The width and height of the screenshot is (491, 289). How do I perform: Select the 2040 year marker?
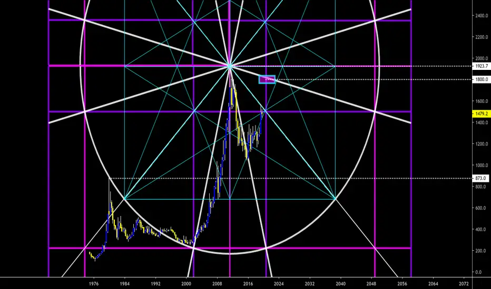click(340, 284)
